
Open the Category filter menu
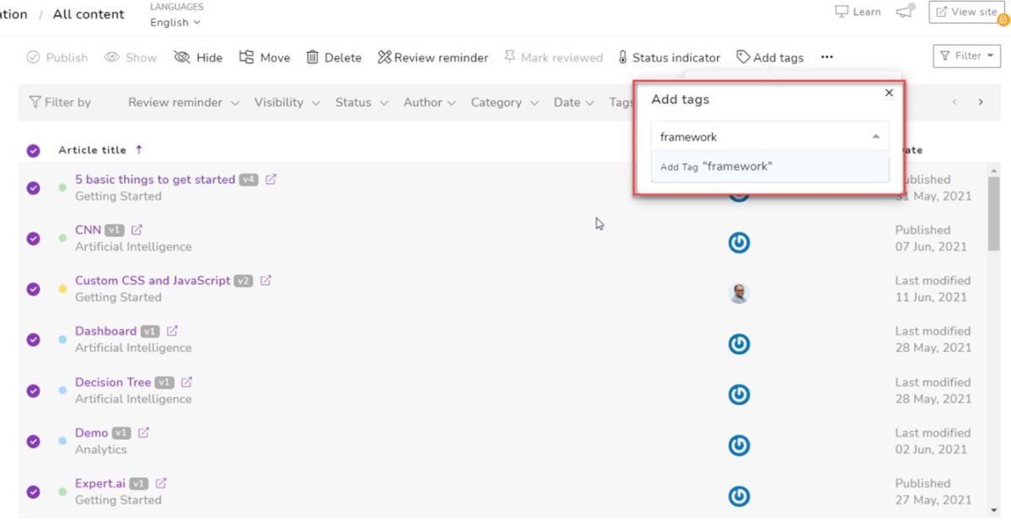tap(503, 102)
